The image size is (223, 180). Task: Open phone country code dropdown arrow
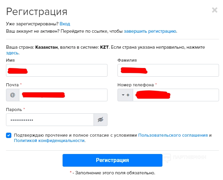(x=123, y=95)
